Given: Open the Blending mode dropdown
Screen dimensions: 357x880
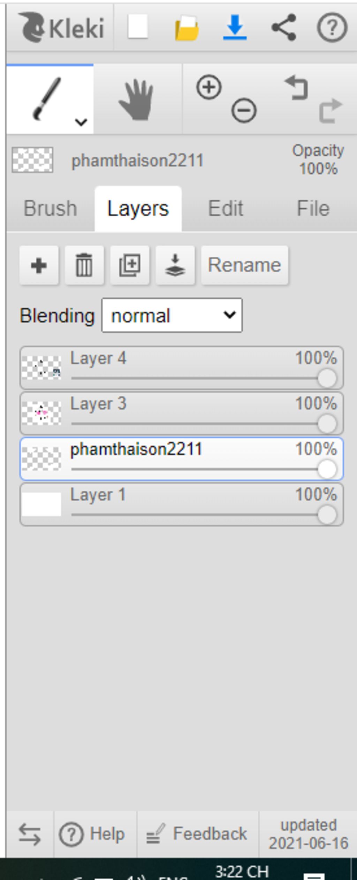Looking at the screenshot, I should [x=172, y=315].
